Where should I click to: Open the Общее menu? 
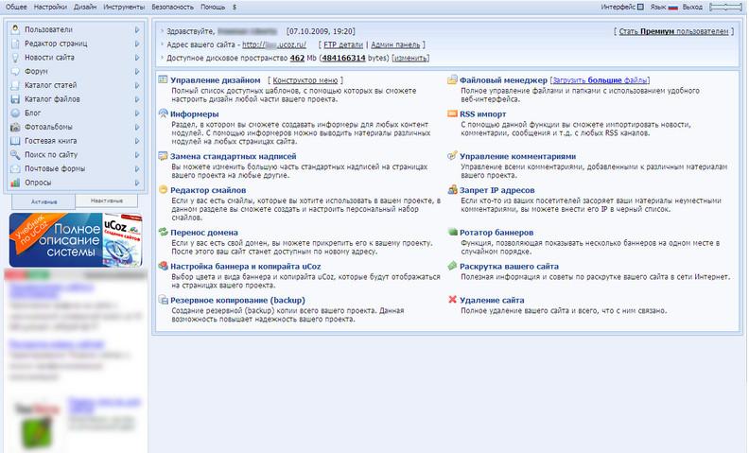(x=16, y=8)
